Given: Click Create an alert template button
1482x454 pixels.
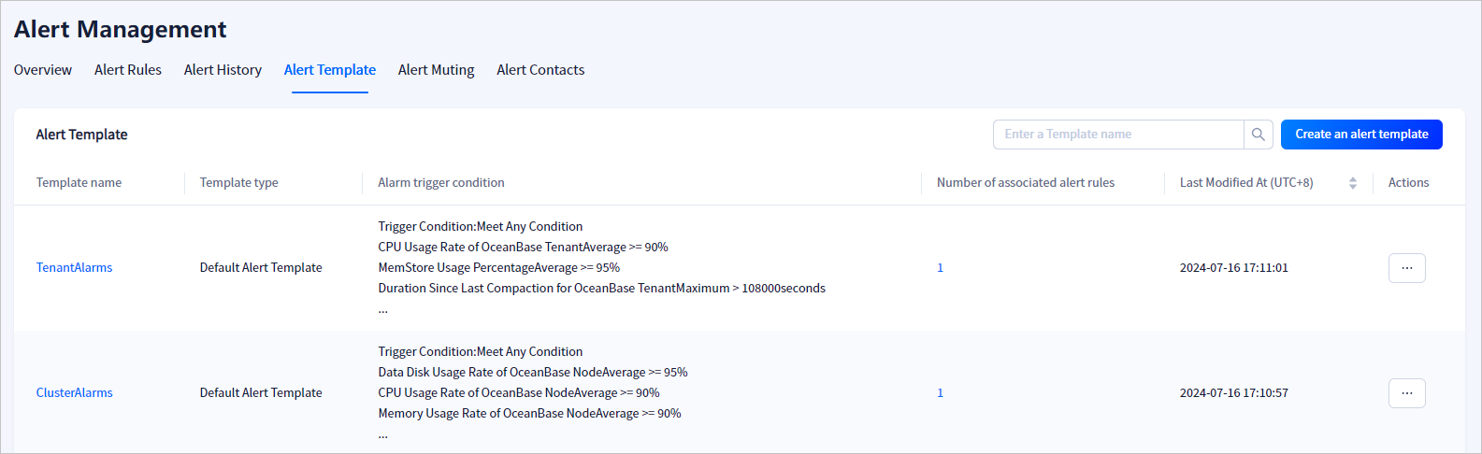Looking at the screenshot, I should click(1361, 135).
